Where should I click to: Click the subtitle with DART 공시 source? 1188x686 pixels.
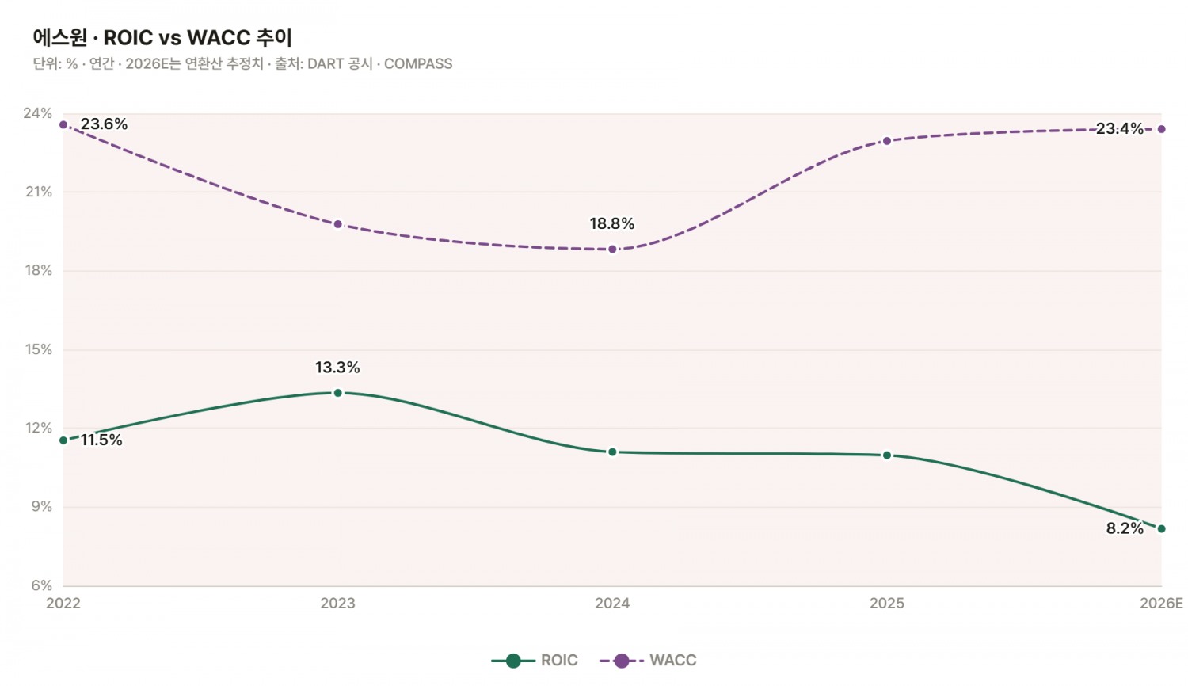[x=242, y=63]
